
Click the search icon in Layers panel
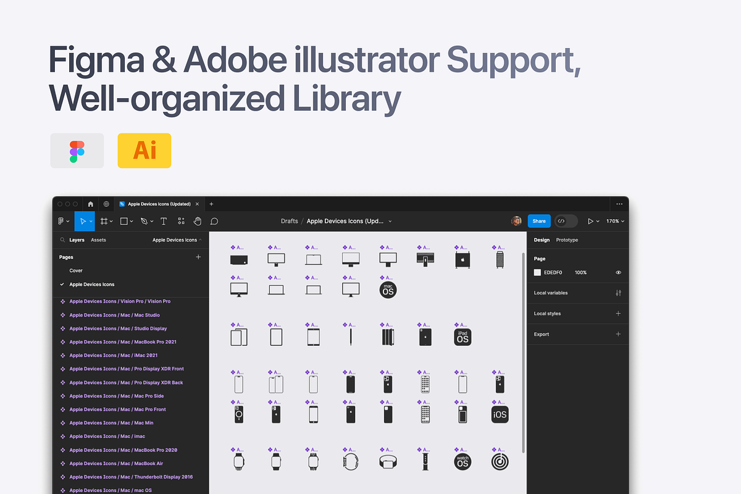tap(62, 240)
